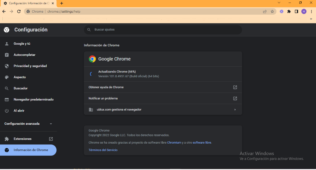
Task: Open Privacidad y seguridad section
Action: [28, 66]
